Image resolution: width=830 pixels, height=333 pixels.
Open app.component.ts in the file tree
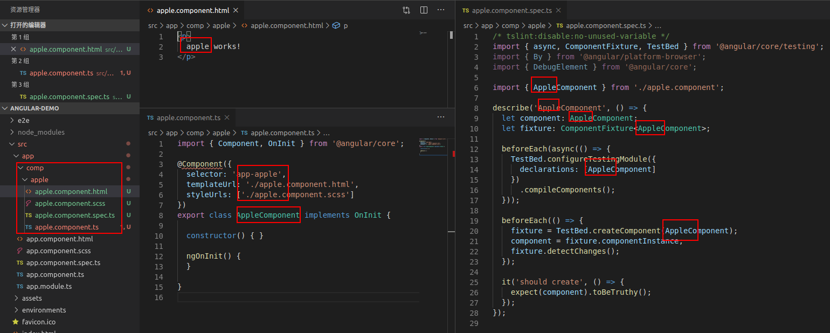point(70,274)
